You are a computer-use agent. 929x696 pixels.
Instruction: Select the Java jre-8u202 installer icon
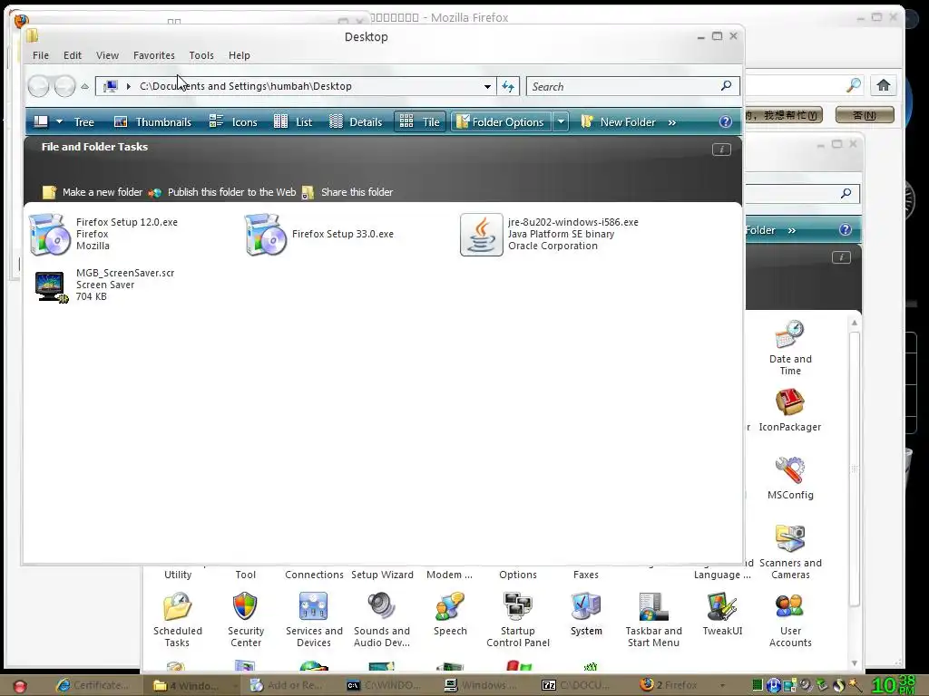click(x=481, y=235)
